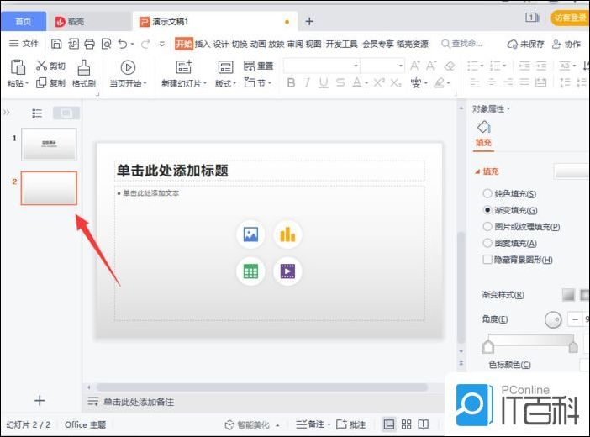Switch to slide sorter view

(407, 424)
